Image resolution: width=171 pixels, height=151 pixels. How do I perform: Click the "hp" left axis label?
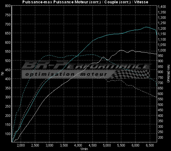[3, 74]
